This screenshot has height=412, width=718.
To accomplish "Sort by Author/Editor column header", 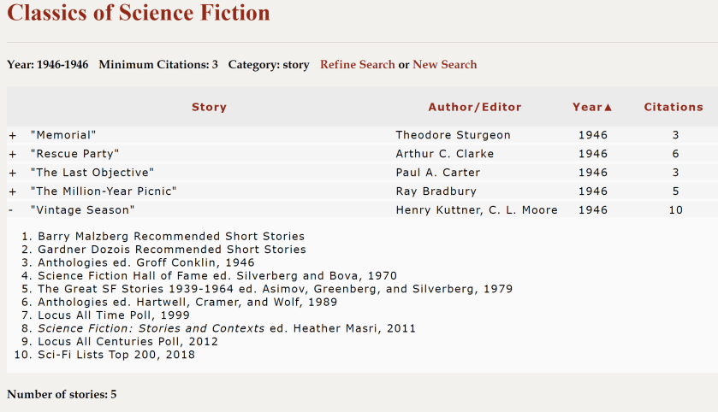I will 474,107.
